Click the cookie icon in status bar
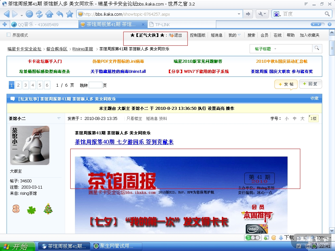 [273, 238]
